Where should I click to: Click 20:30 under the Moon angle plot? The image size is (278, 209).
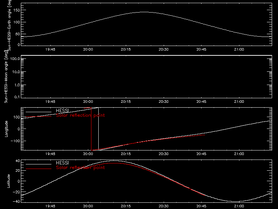pyautogui.click(x=164, y=101)
